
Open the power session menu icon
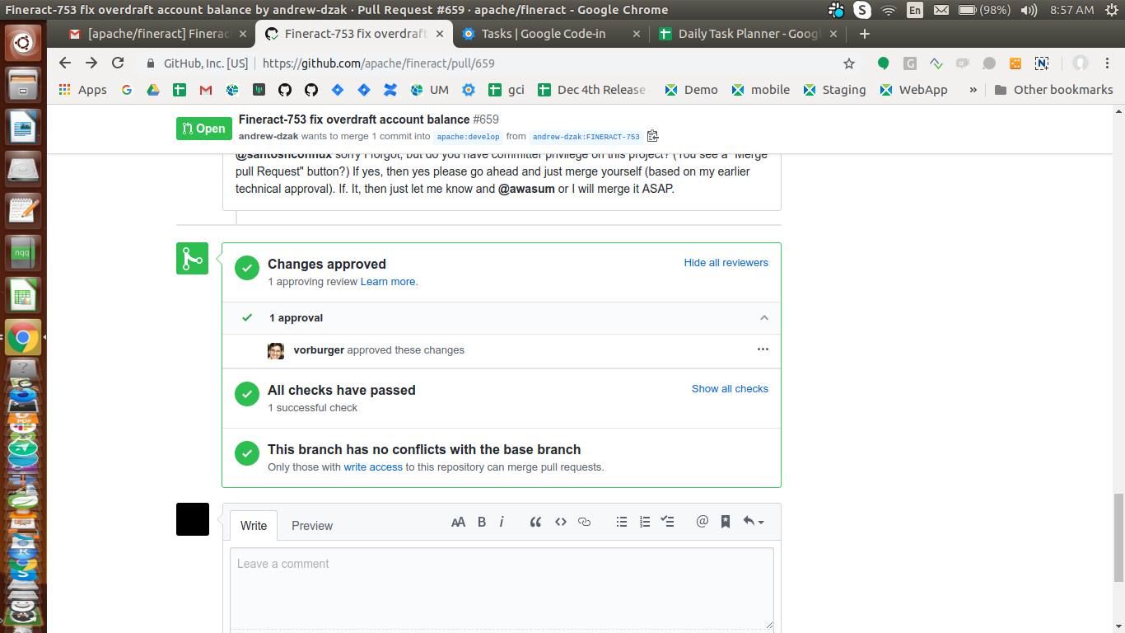click(x=1111, y=10)
